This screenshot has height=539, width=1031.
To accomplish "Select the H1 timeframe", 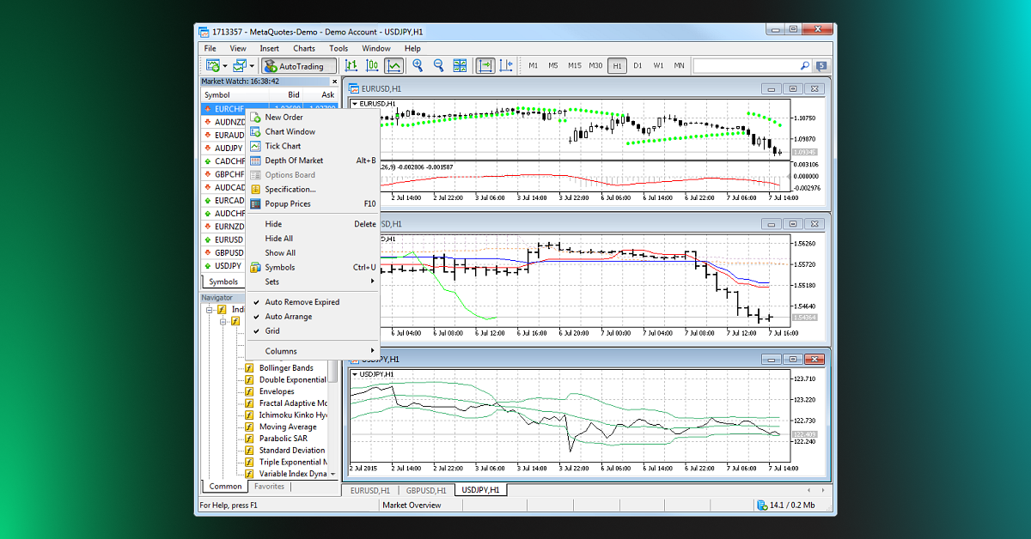I will coord(617,66).
